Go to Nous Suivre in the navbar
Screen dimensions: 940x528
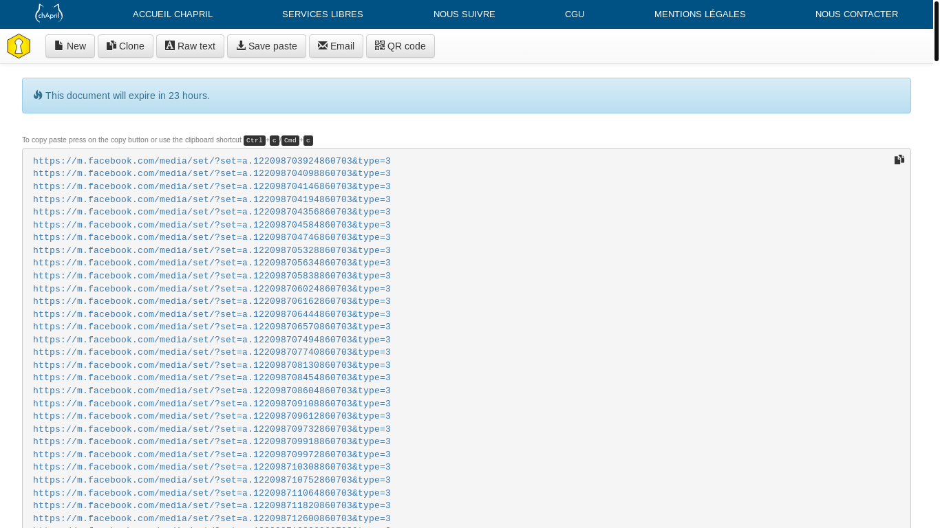(x=464, y=14)
